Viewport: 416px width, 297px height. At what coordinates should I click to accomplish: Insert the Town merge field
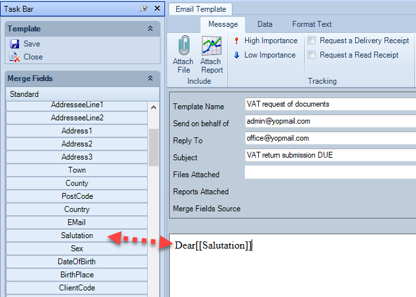point(77,170)
